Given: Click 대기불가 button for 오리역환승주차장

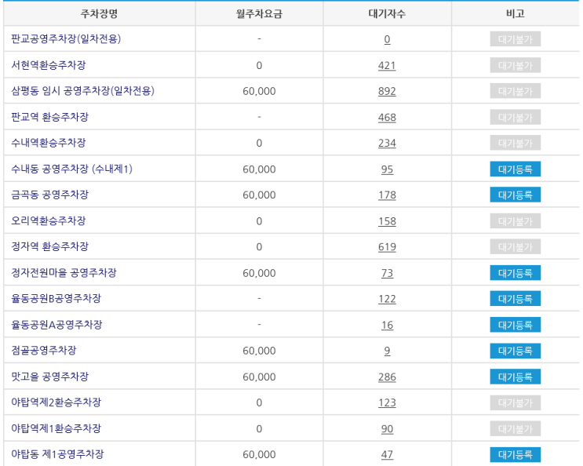Looking at the screenshot, I should 515,220.
